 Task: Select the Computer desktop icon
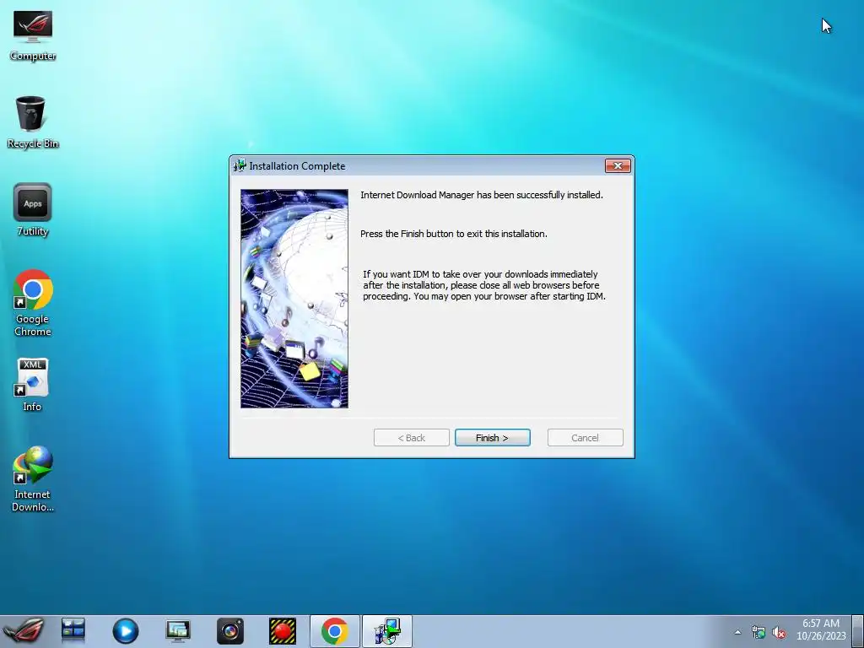pos(33,35)
